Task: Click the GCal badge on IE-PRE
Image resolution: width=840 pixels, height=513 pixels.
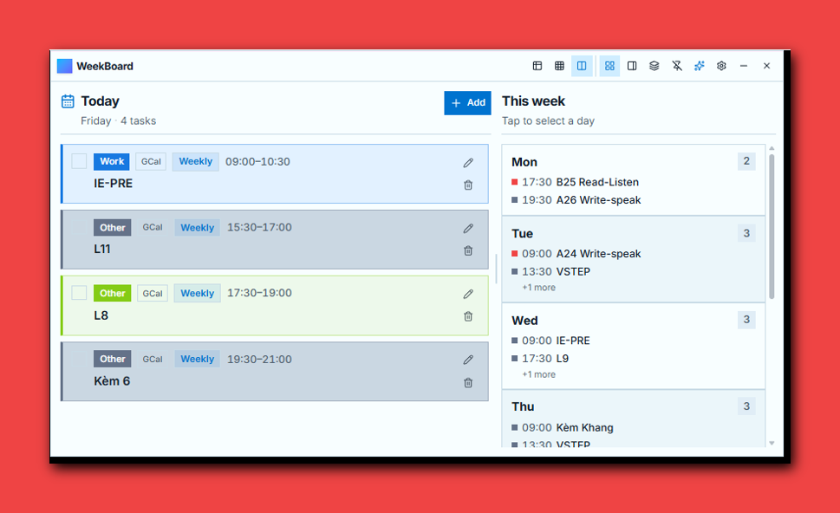Action: tap(151, 162)
